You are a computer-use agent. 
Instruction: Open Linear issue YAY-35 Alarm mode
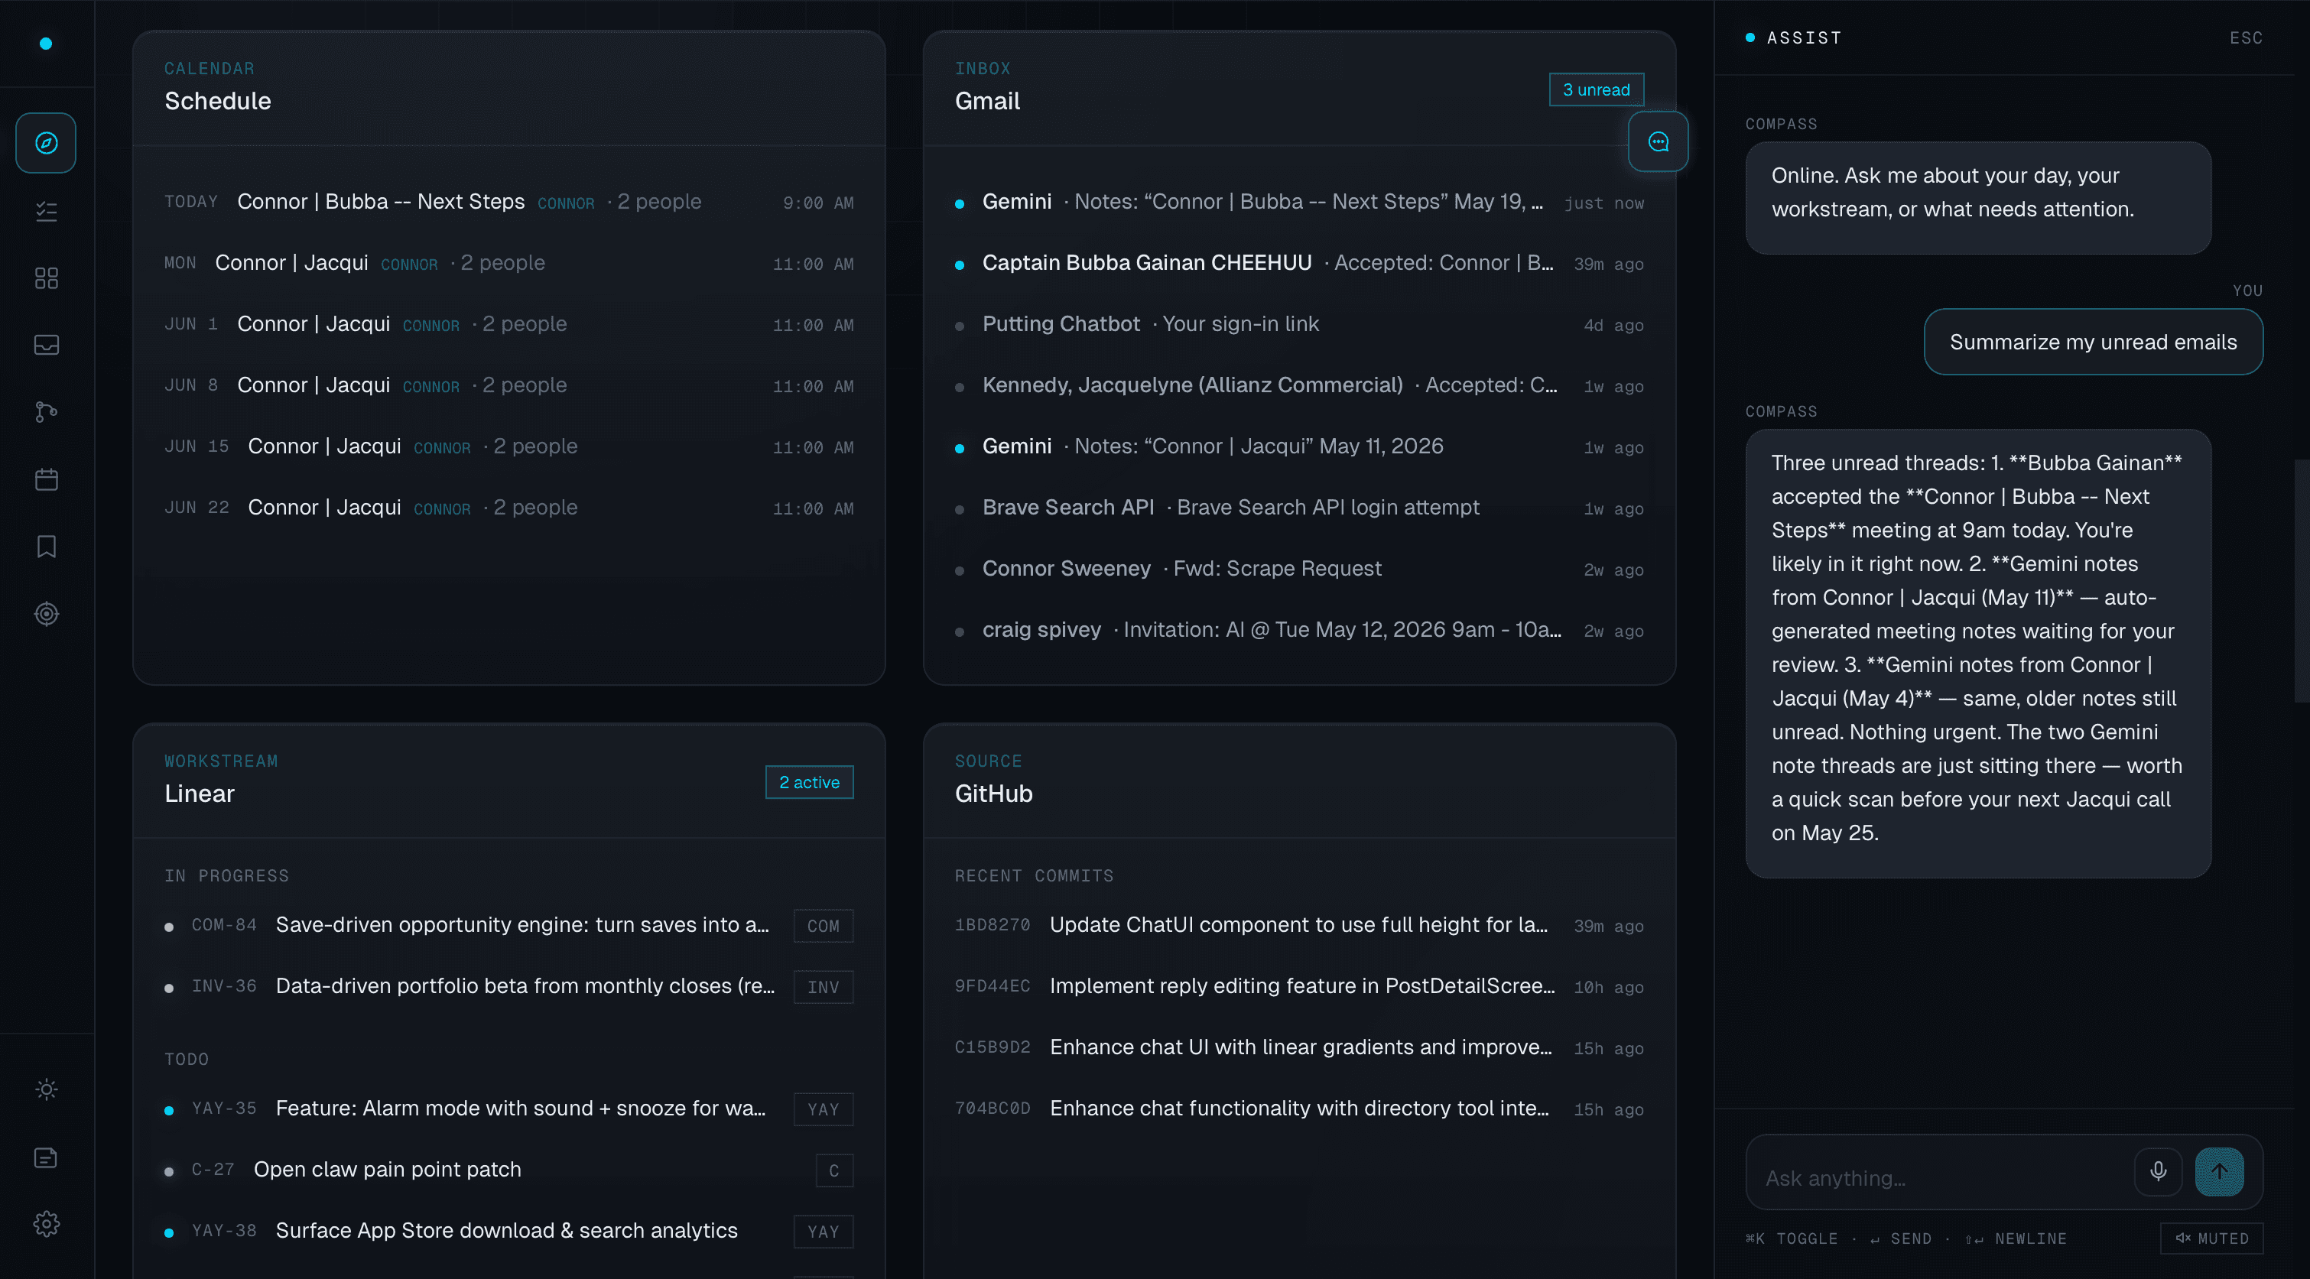coord(508,1109)
